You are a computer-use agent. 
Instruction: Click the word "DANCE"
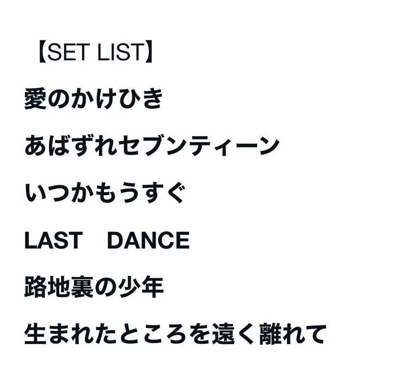pos(148,241)
